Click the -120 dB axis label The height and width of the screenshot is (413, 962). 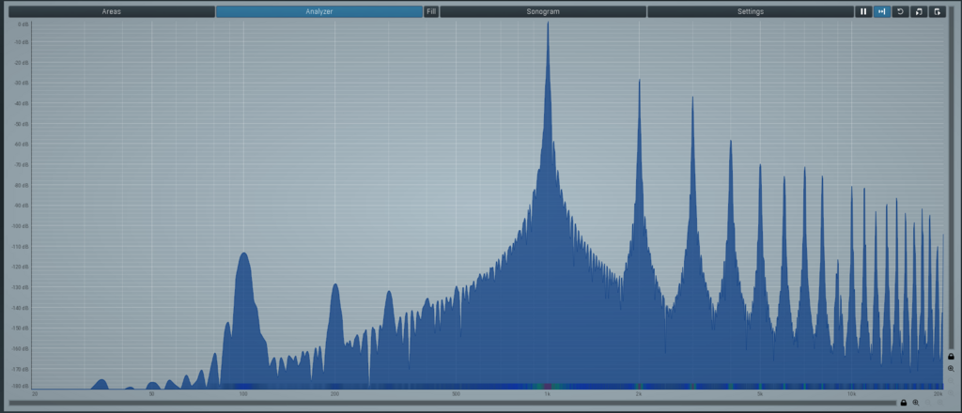[x=22, y=268]
